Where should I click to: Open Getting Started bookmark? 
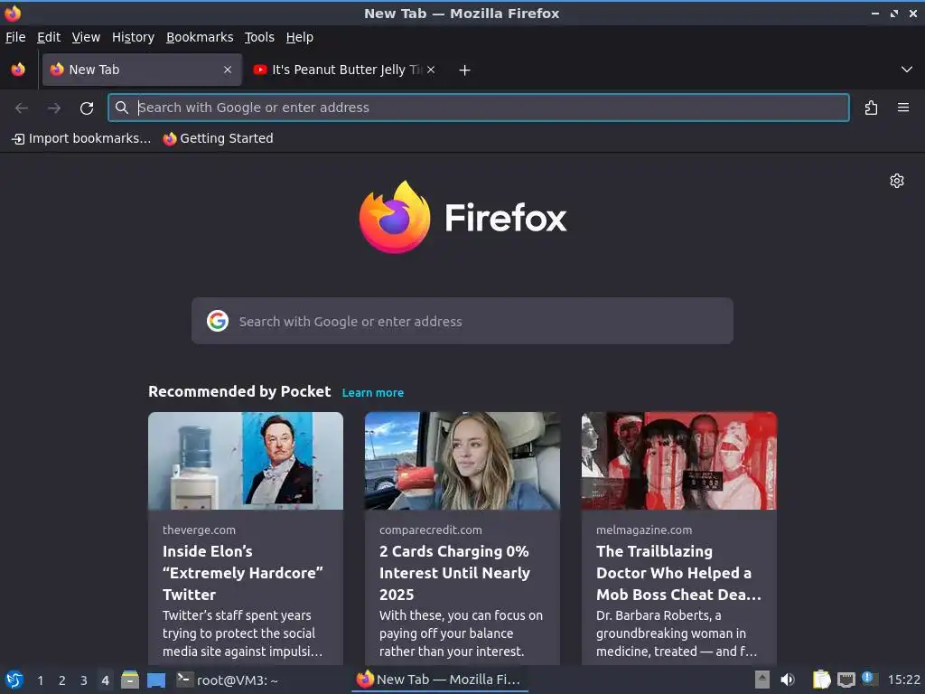pyautogui.click(x=219, y=138)
